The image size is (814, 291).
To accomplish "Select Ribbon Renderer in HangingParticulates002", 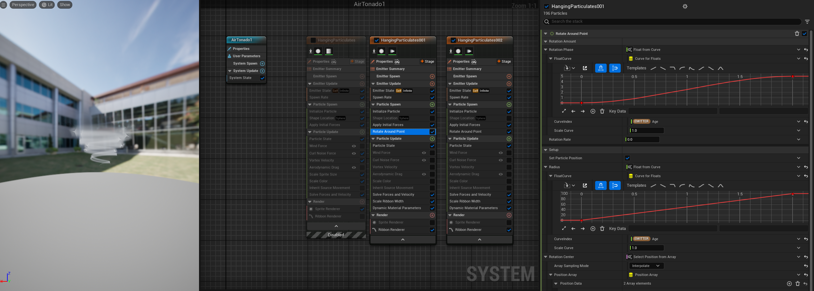I will point(468,230).
